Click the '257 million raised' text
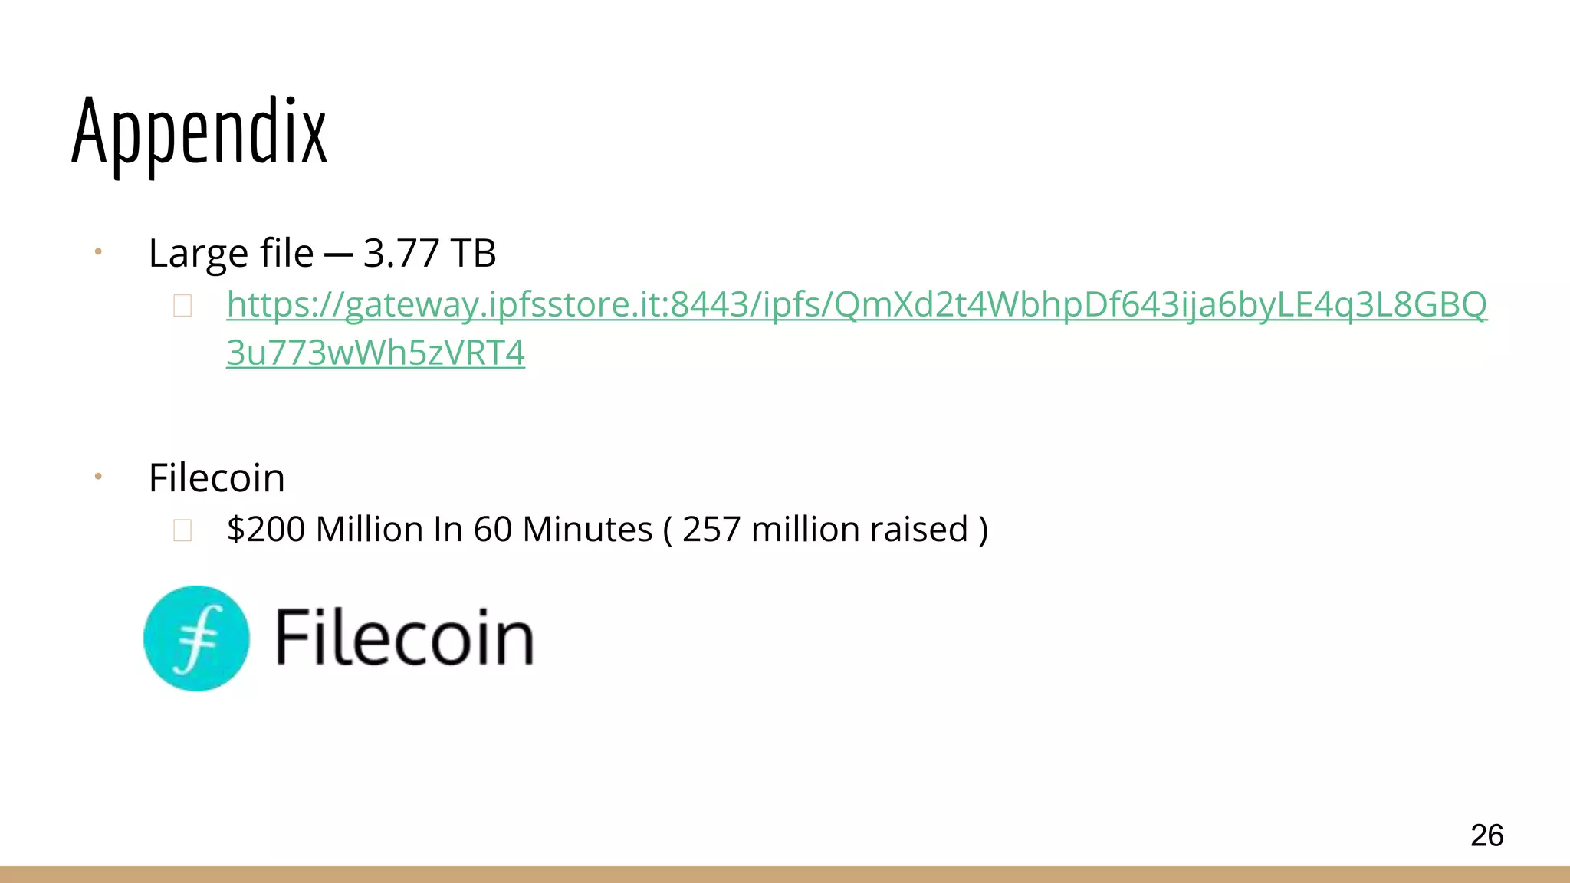Image resolution: width=1570 pixels, height=883 pixels. coord(825,530)
